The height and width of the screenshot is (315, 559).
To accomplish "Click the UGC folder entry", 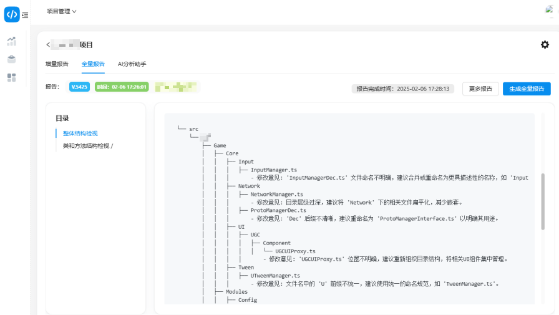I will (x=255, y=235).
